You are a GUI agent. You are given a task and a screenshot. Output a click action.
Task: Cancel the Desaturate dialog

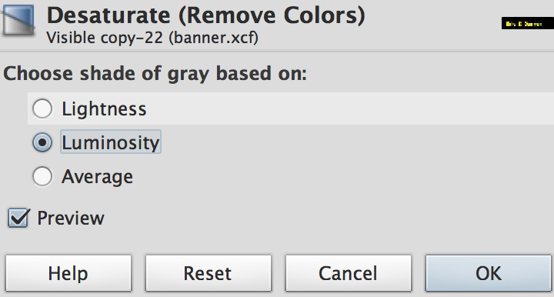(349, 273)
